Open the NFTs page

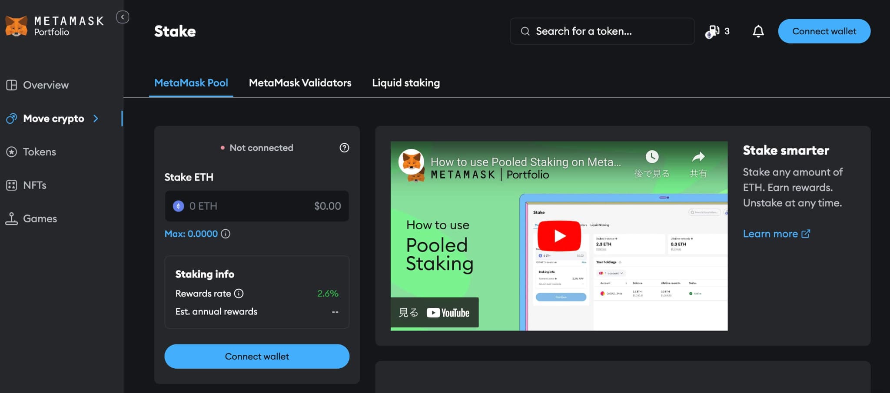coord(35,185)
